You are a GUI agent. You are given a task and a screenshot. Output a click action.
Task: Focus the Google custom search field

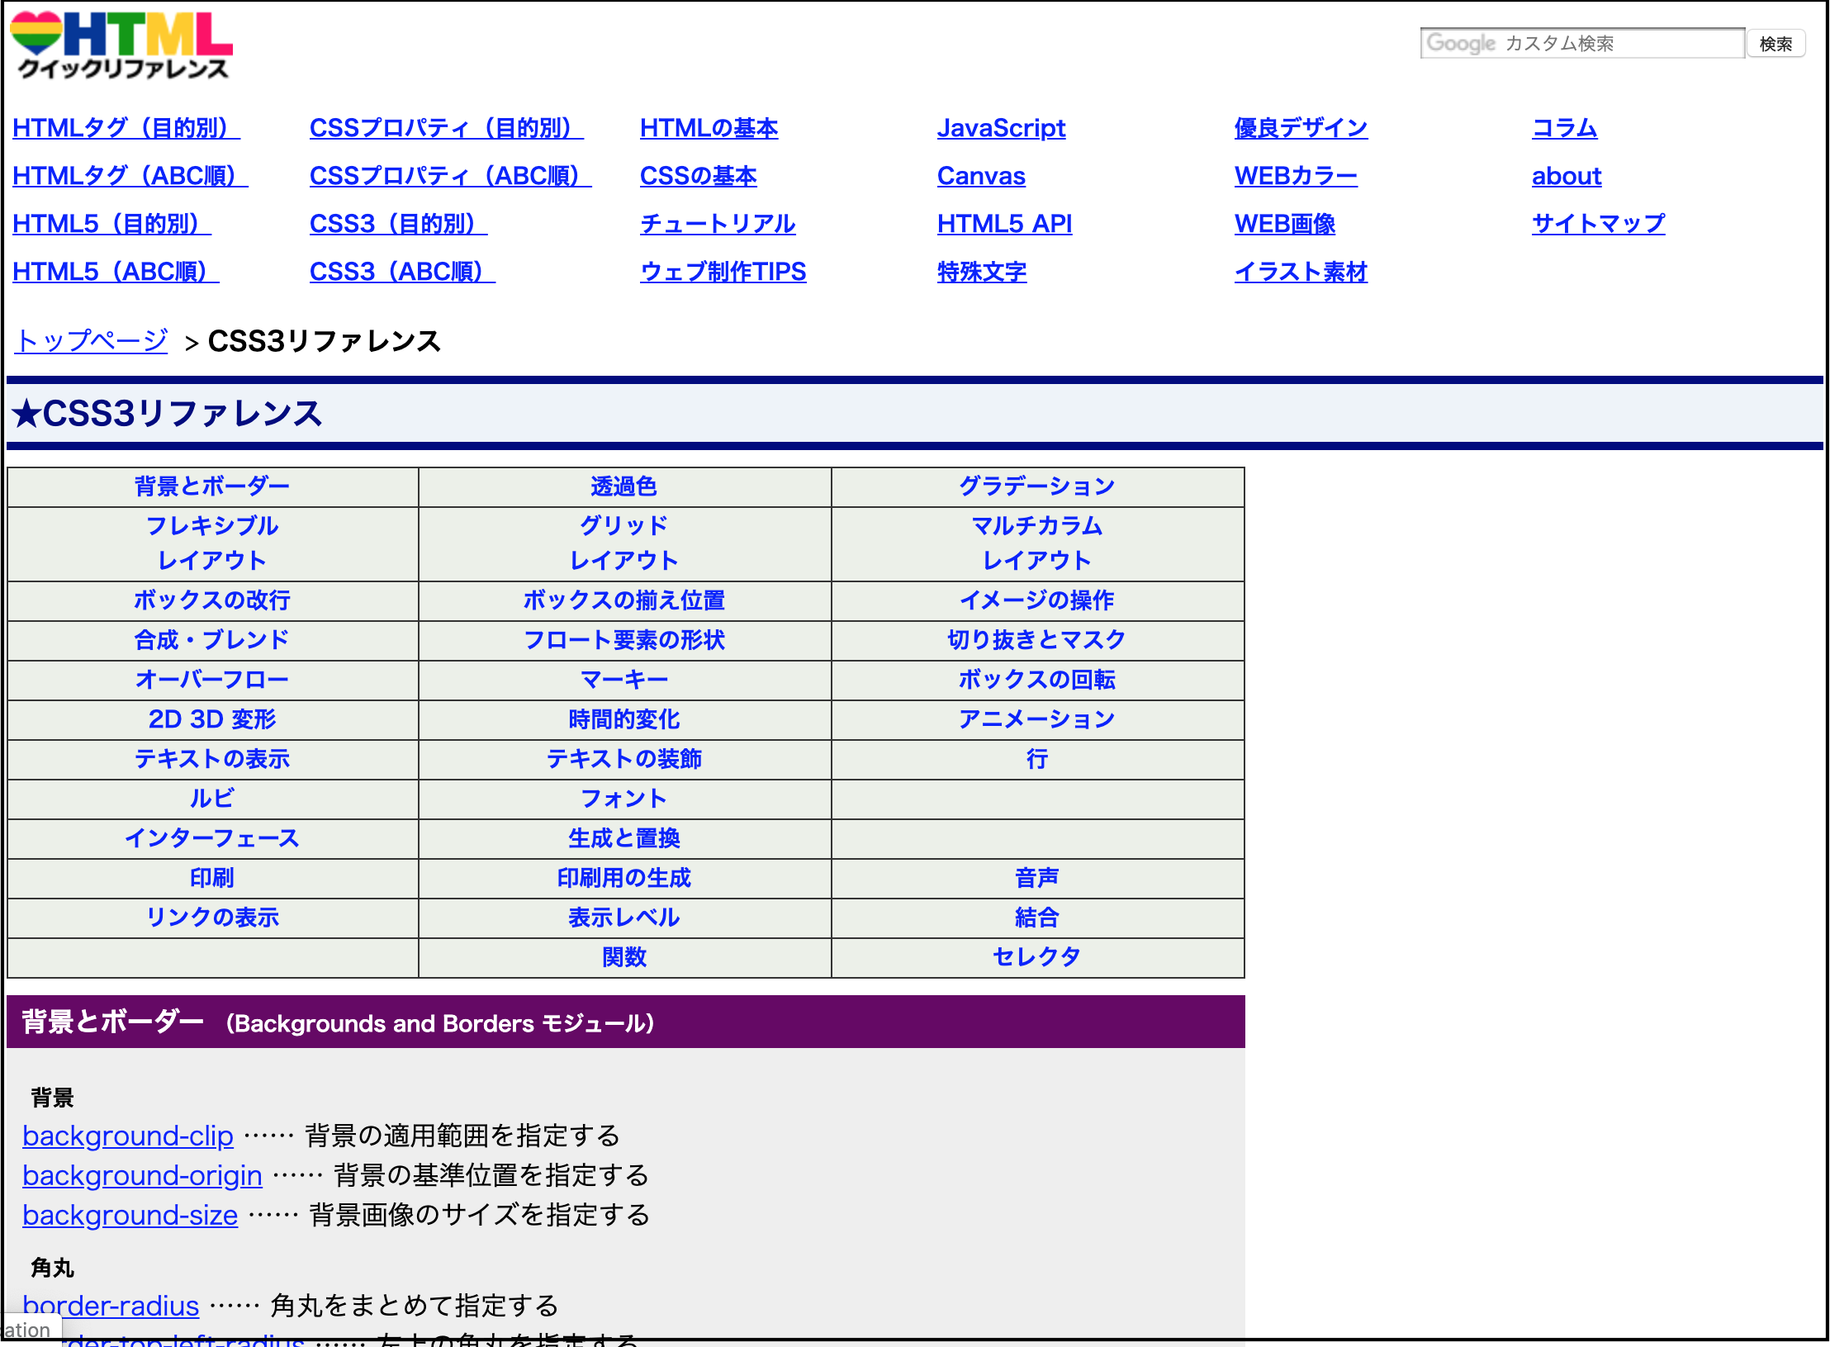point(1581,43)
